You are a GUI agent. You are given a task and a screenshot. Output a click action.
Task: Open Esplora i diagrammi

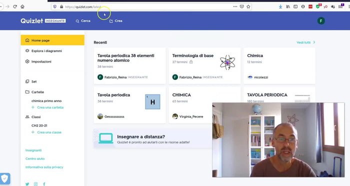coord(46,51)
